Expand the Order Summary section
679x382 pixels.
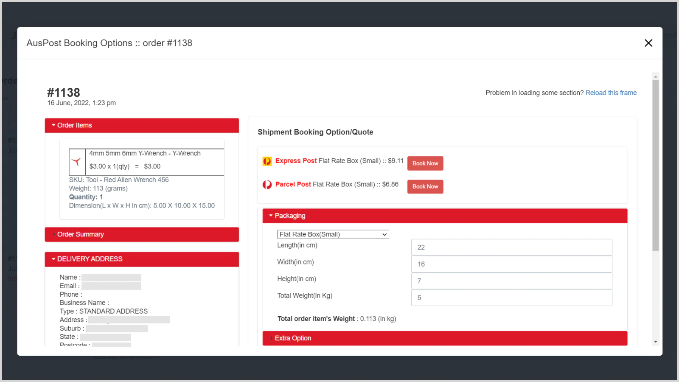(80, 234)
